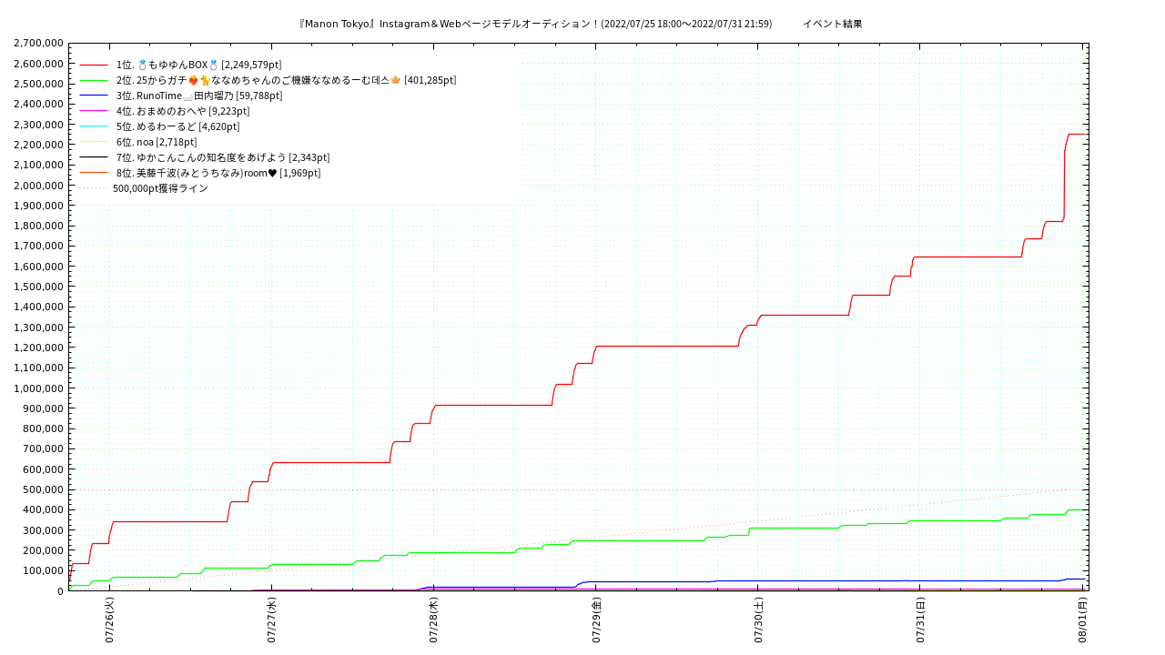Select the 6位 noa legend label

[157, 142]
